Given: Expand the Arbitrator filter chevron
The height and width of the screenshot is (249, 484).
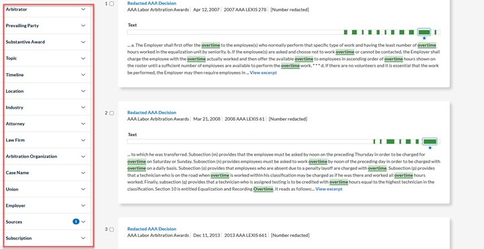Looking at the screenshot, I should point(83,9).
